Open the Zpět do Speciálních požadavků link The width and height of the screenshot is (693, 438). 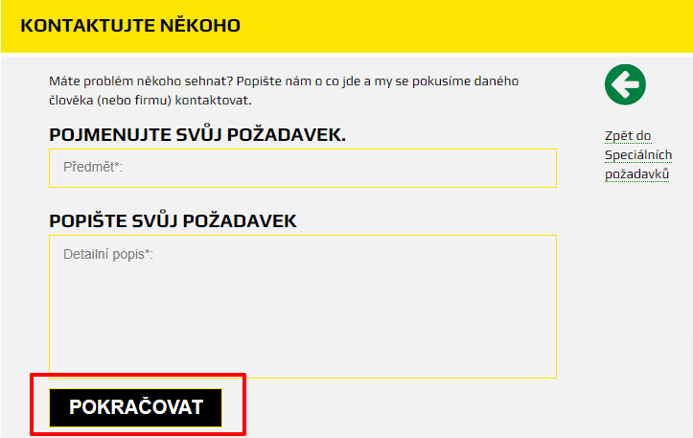tap(638, 155)
